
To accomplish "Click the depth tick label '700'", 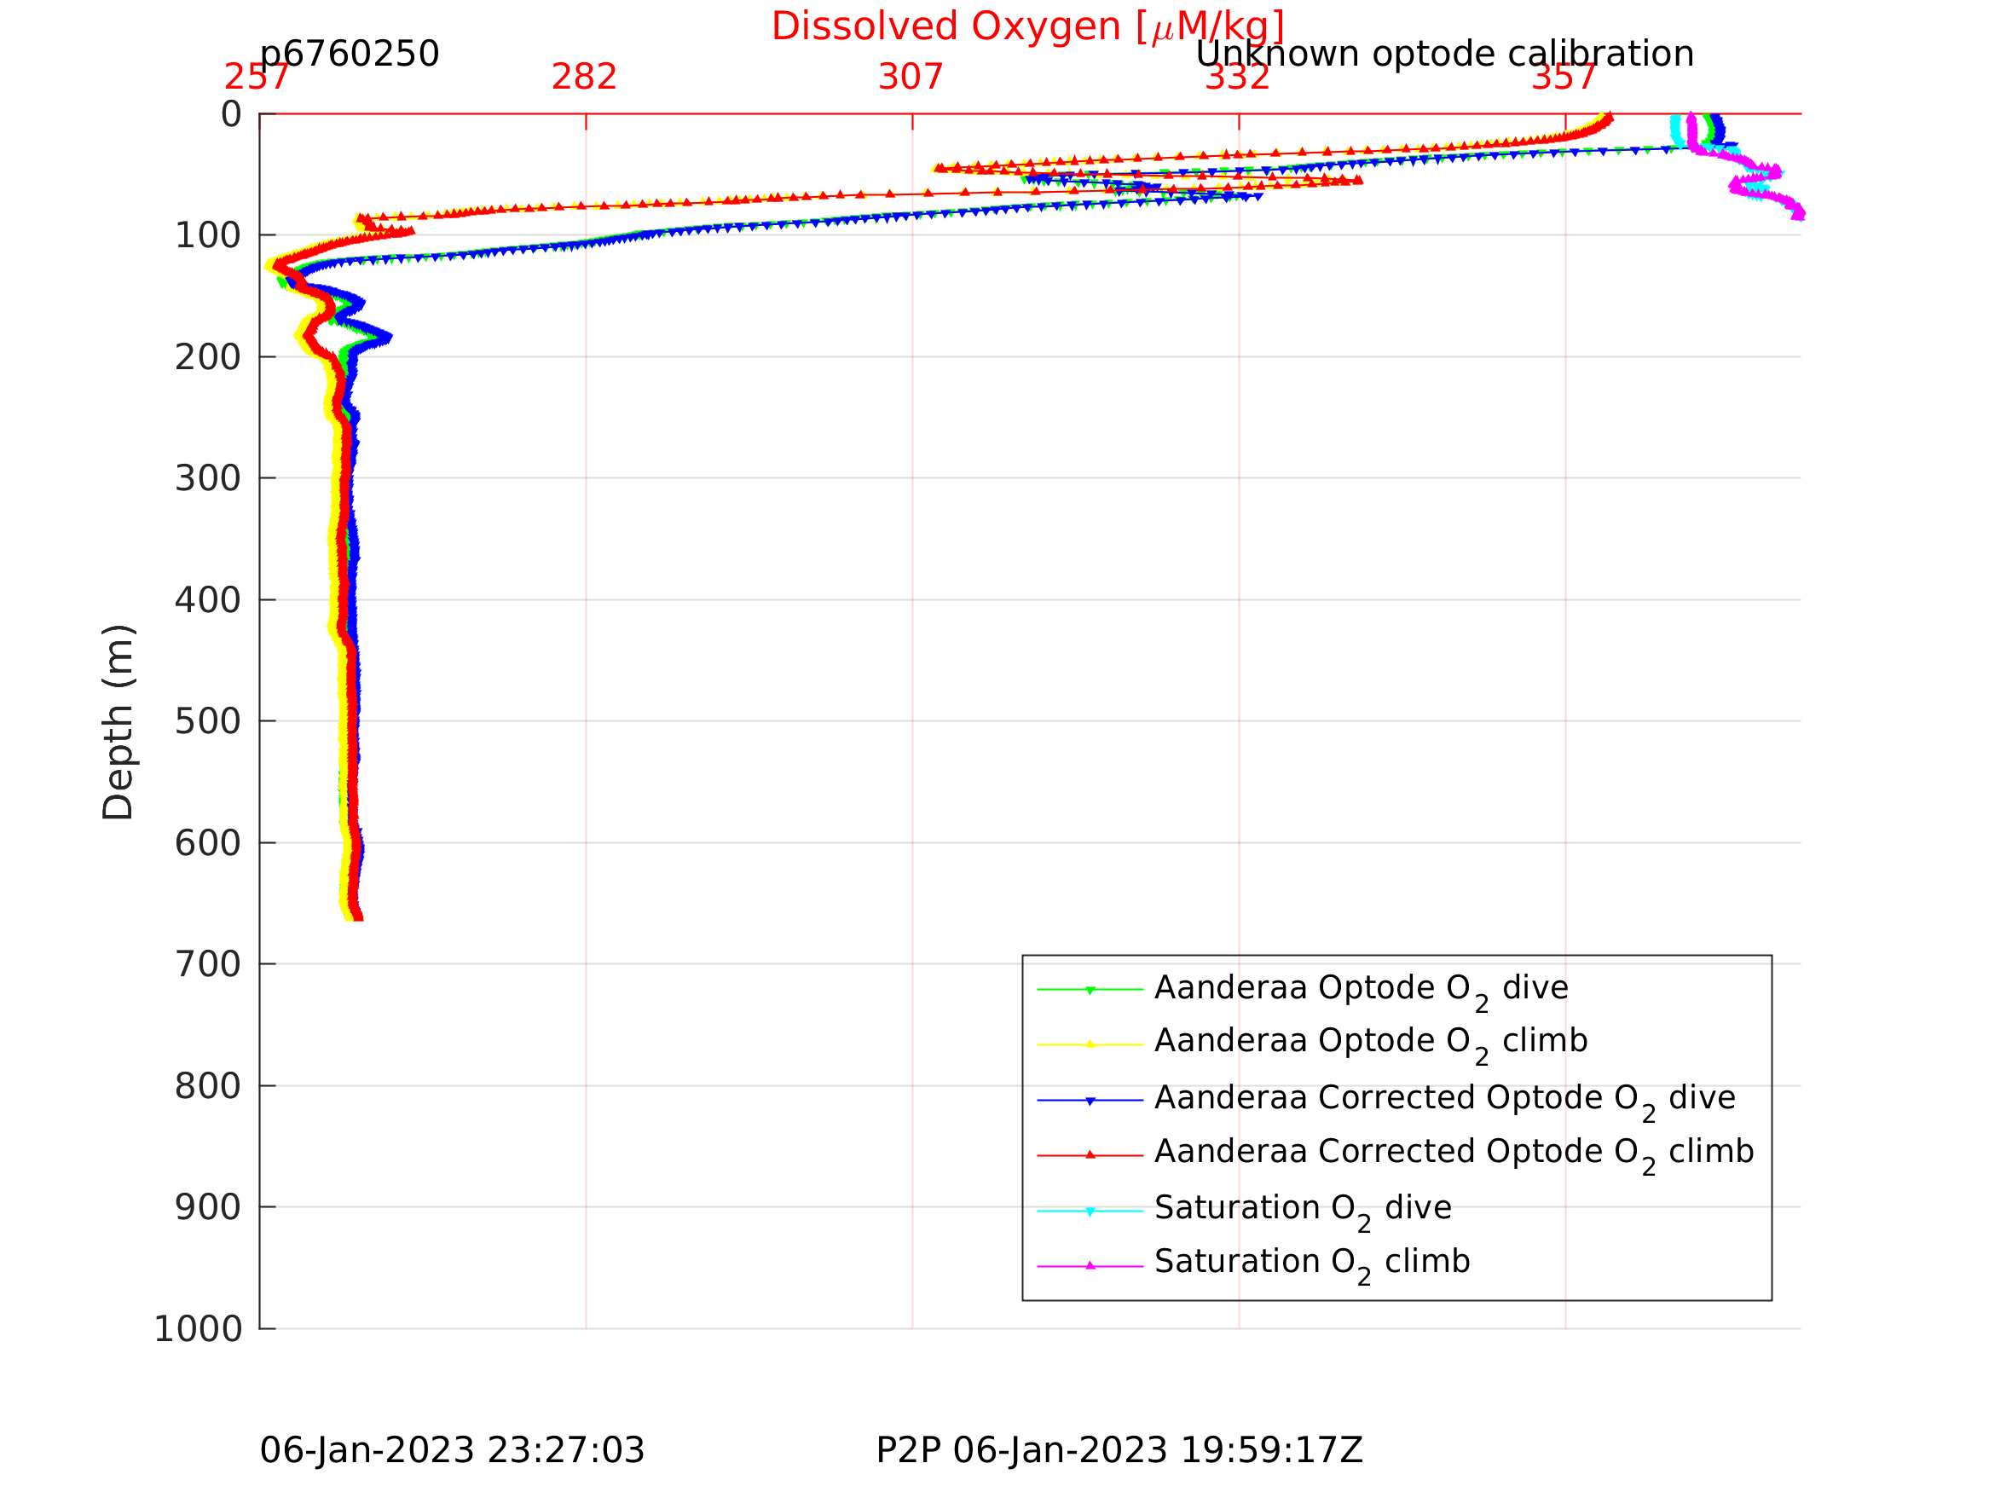I will point(208,965).
